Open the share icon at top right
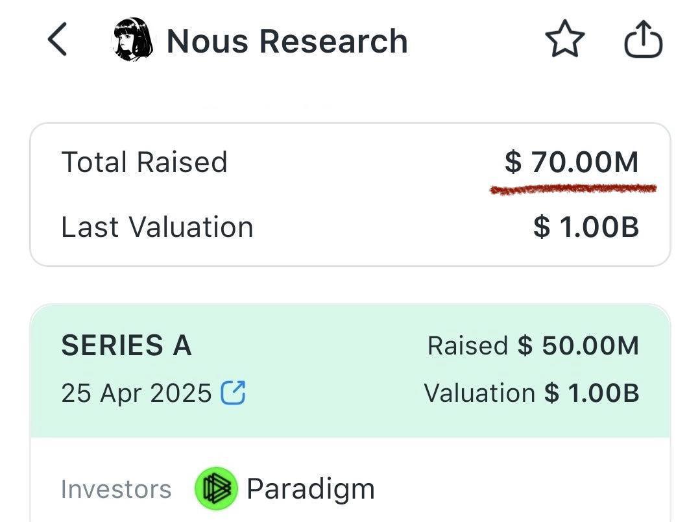Image resolution: width=700 pixels, height=522 pixels. coord(643,40)
